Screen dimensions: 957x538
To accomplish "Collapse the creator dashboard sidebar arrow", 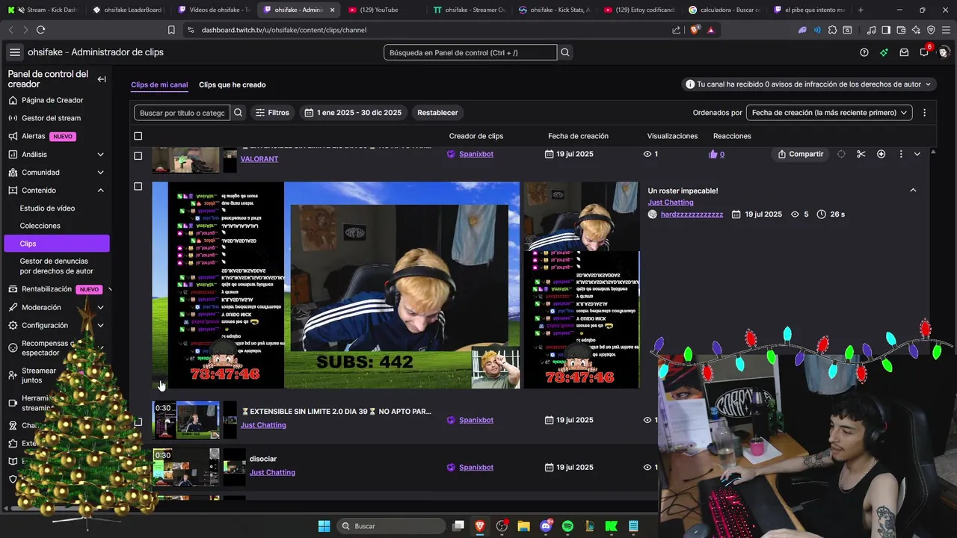I will [x=102, y=79].
